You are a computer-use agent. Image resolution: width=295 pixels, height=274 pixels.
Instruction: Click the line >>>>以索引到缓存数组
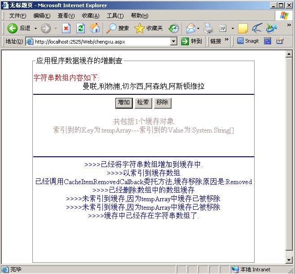tap(143, 173)
